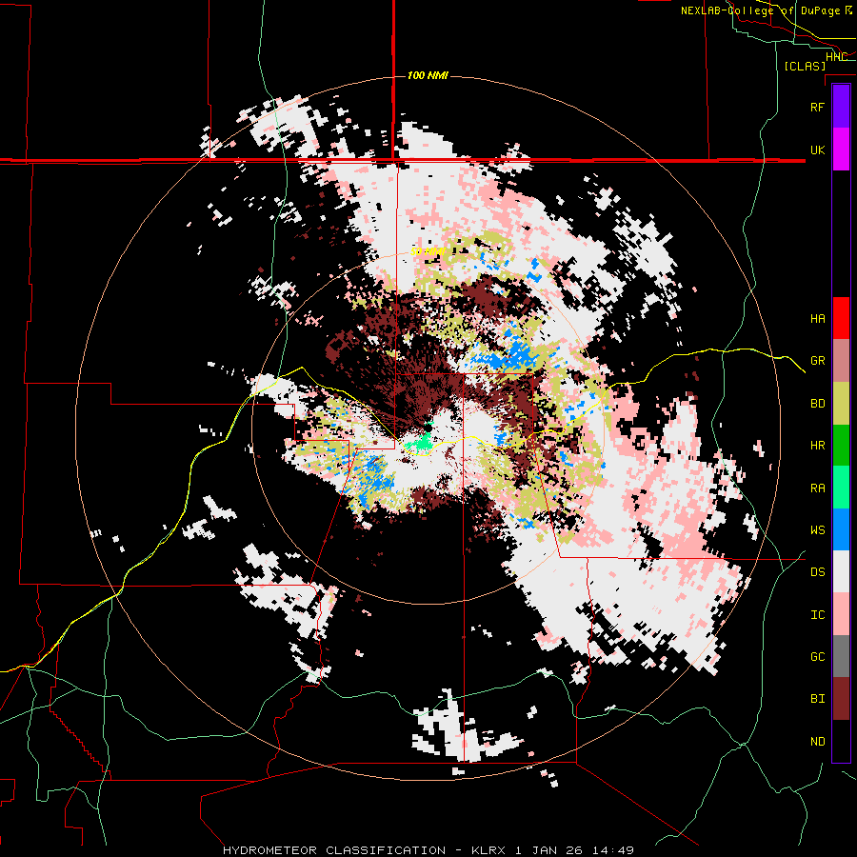857x857 pixels.
Task: Click the GC ground clutter gray swatch
Action: point(841,656)
